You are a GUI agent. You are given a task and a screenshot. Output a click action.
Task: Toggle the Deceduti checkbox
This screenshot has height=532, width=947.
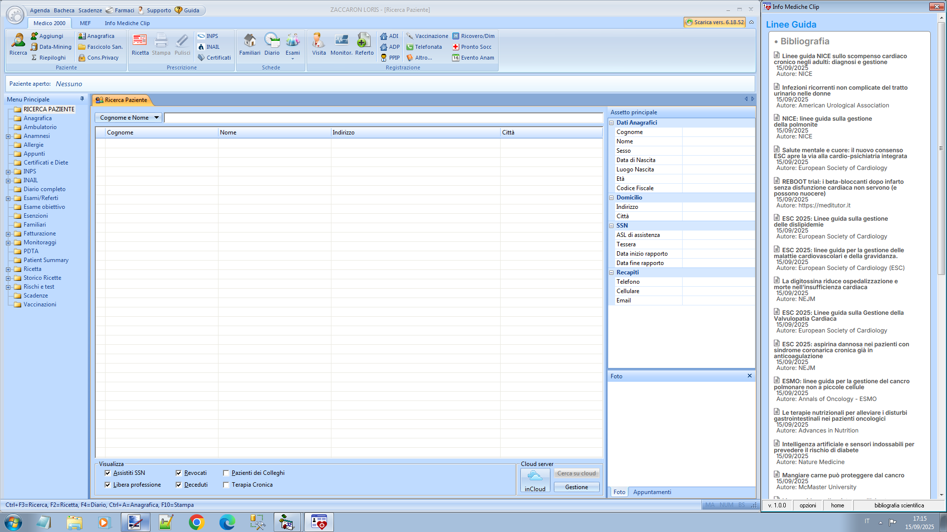tap(179, 485)
